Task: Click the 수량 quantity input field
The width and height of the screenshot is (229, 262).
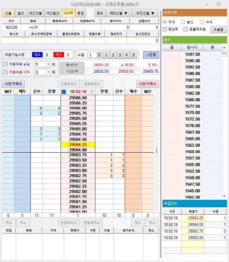Action: [x=93, y=55]
